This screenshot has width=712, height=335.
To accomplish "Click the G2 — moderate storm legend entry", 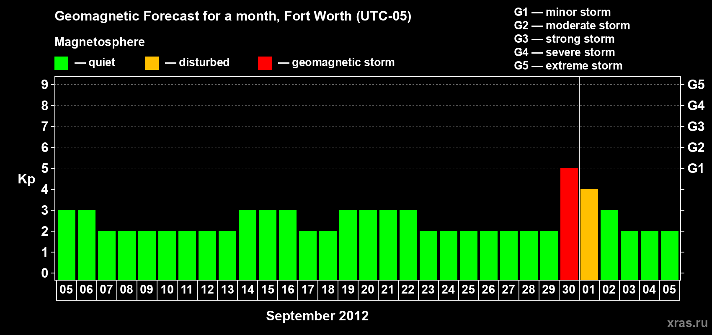I will 572,26.
